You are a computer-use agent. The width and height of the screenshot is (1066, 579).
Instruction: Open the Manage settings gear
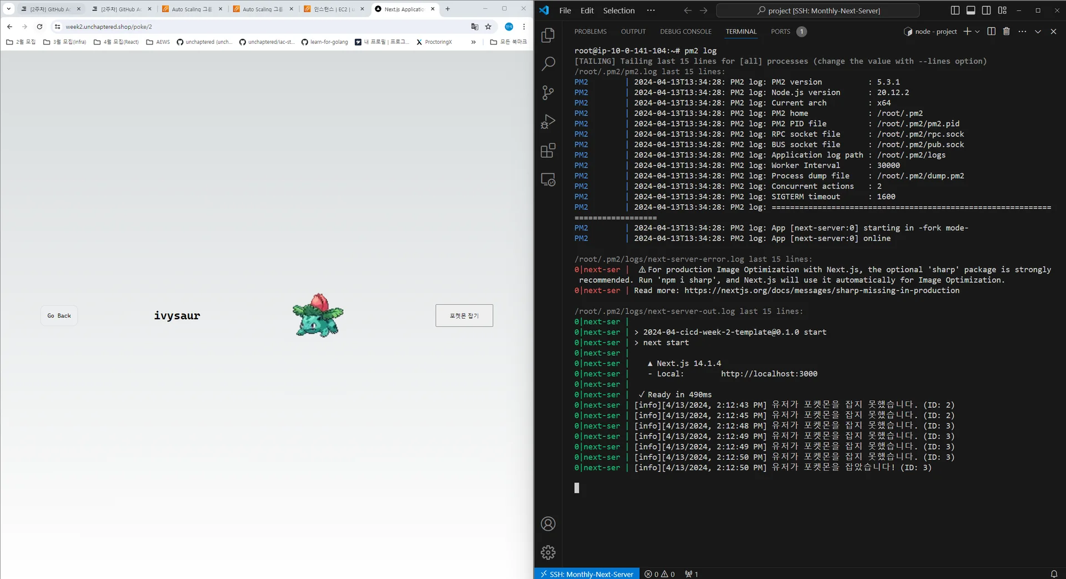pos(548,552)
